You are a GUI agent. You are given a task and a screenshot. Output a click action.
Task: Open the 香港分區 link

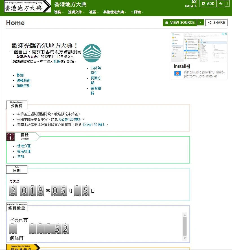coord(24,146)
